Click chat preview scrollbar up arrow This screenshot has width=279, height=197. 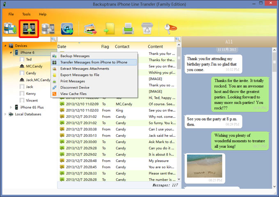pyautogui.click(x=274, y=50)
